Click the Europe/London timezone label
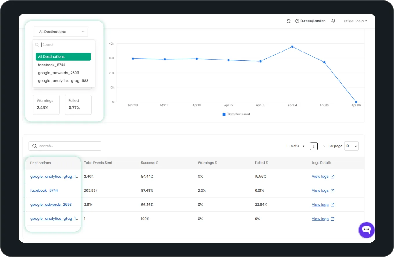Screen dimensions: 394x257 click(313, 21)
